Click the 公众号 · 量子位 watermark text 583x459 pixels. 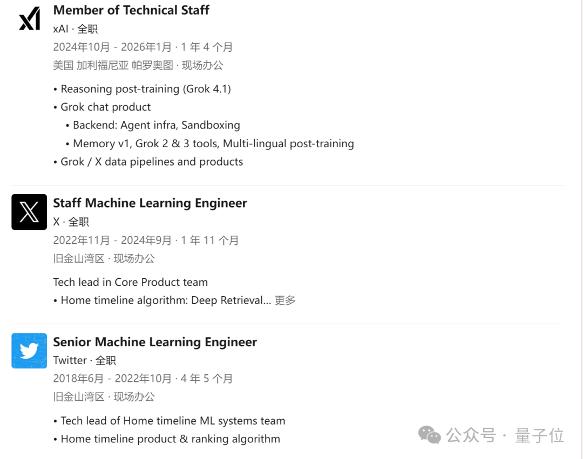505,435
